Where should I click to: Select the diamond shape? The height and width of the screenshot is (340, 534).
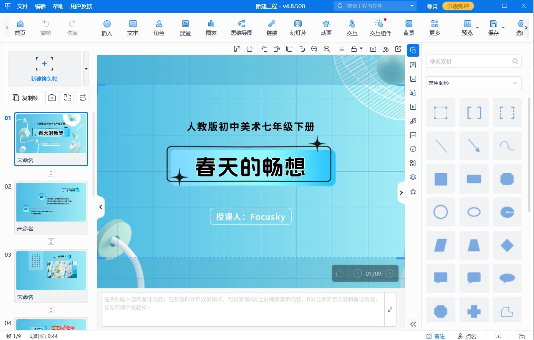pos(507,245)
